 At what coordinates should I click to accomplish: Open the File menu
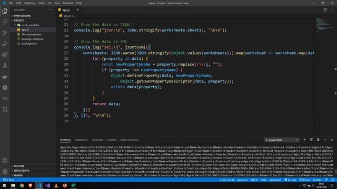(11, 3)
